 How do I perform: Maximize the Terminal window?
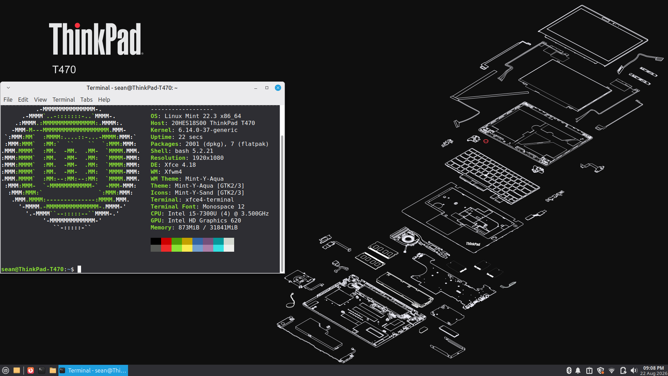pyautogui.click(x=267, y=88)
